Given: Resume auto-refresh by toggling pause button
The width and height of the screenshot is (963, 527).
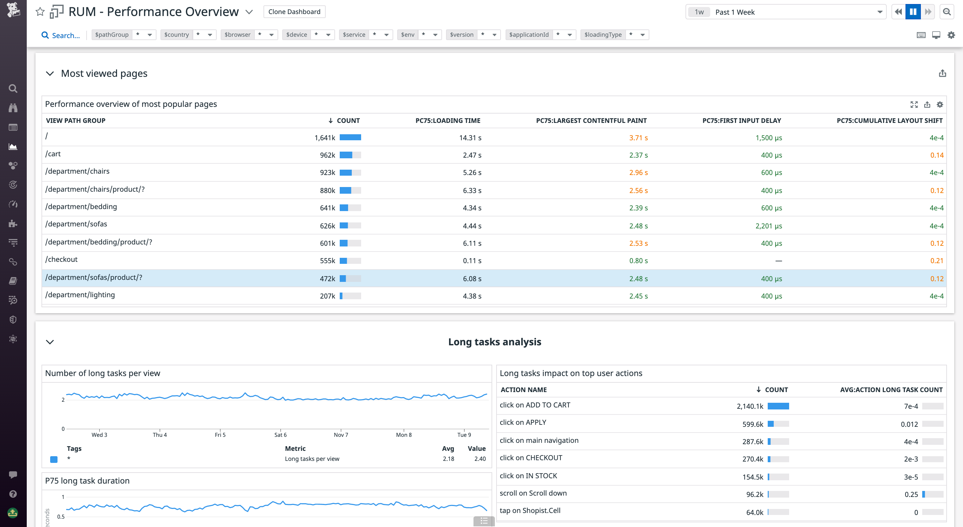Looking at the screenshot, I should click(x=913, y=12).
